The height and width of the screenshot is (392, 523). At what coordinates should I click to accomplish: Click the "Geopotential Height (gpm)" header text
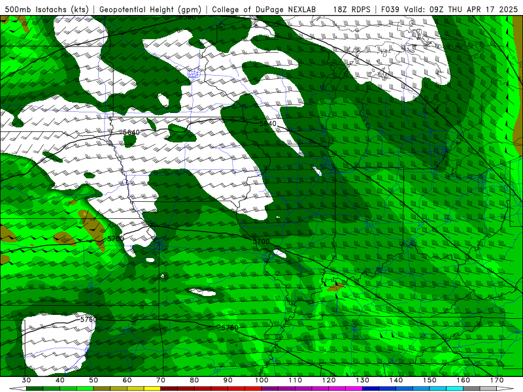[150, 9]
